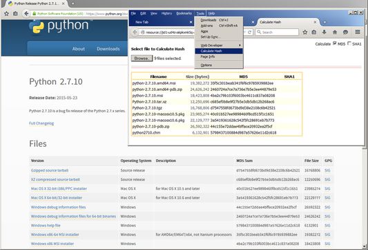
Task: Open the View menu
Action: coord(154,13)
